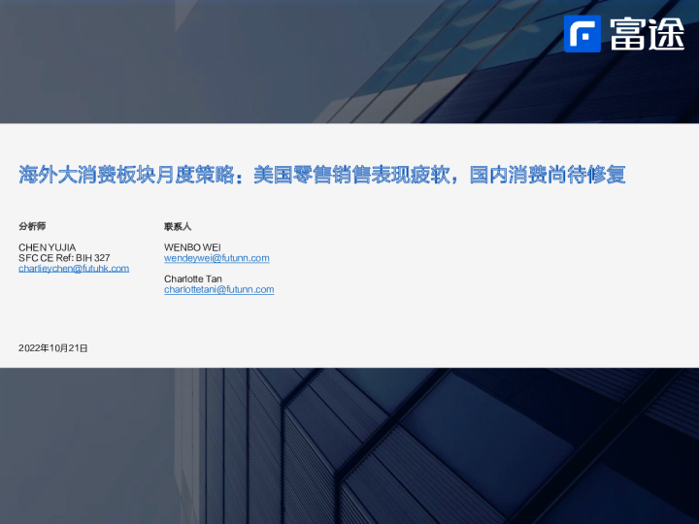
Task: Click the analyst name CHEN YUJIA
Action: tap(47, 247)
